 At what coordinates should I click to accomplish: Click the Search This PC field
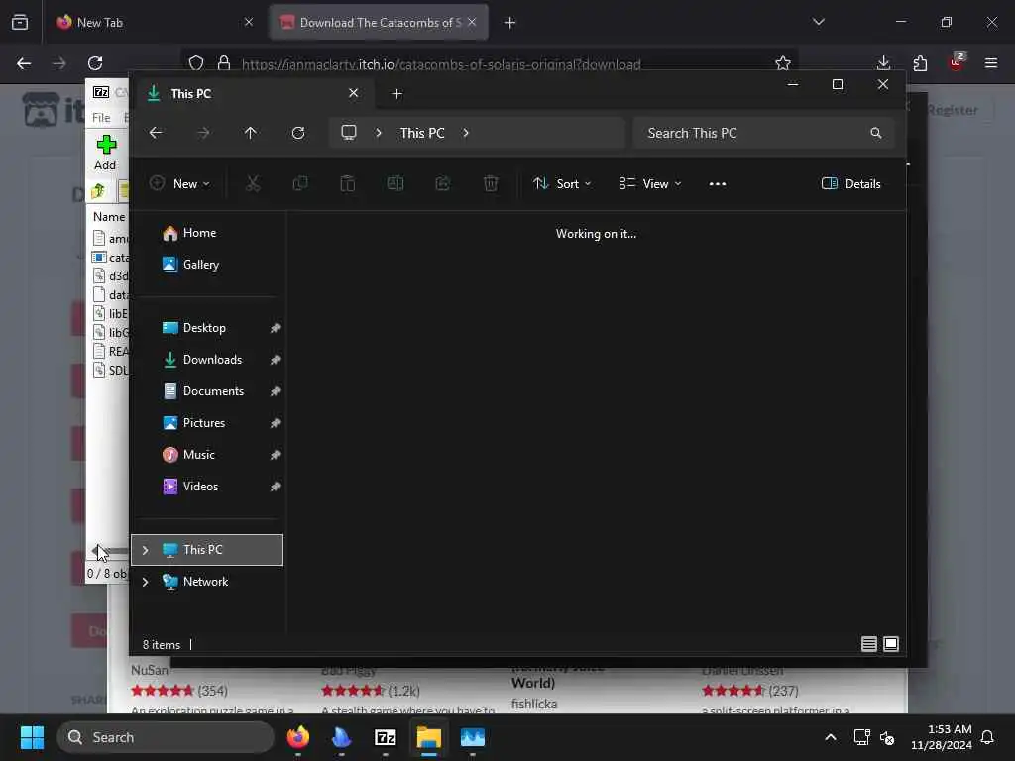point(764,133)
